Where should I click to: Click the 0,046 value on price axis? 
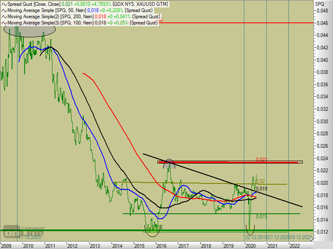[x=322, y=23]
